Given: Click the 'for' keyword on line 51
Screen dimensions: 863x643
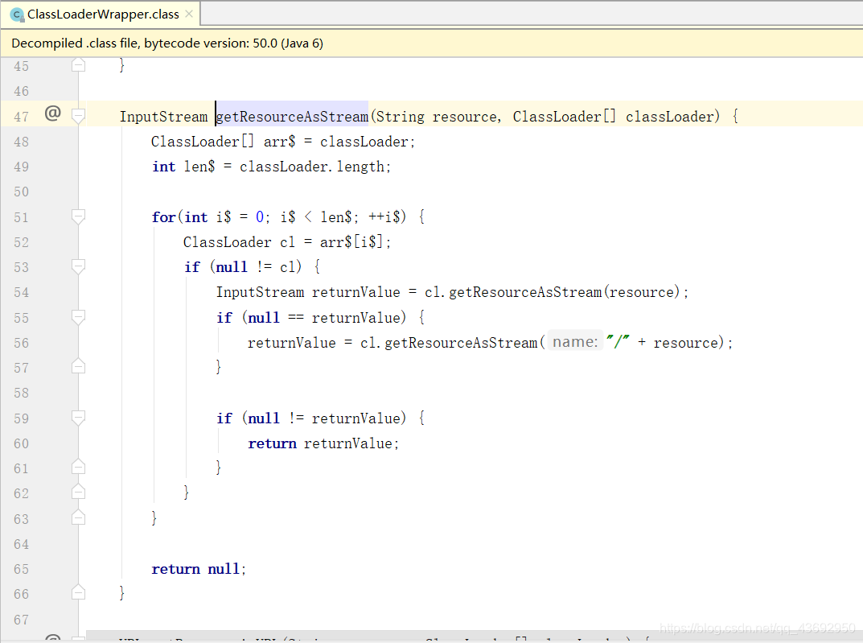Looking at the screenshot, I should (x=163, y=217).
